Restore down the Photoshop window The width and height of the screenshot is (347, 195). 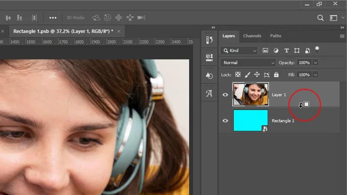[319, 4]
